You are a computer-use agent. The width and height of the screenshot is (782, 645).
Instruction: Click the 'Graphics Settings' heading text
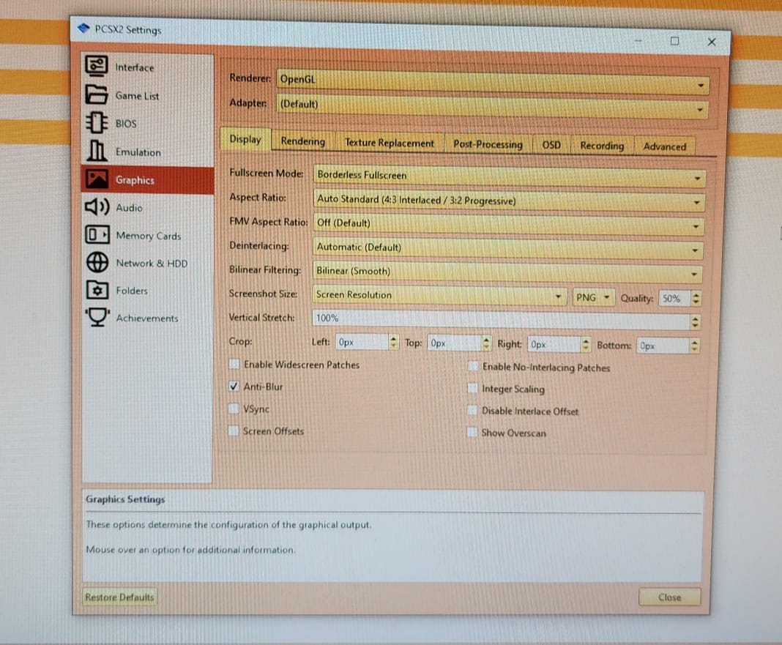[x=125, y=499]
